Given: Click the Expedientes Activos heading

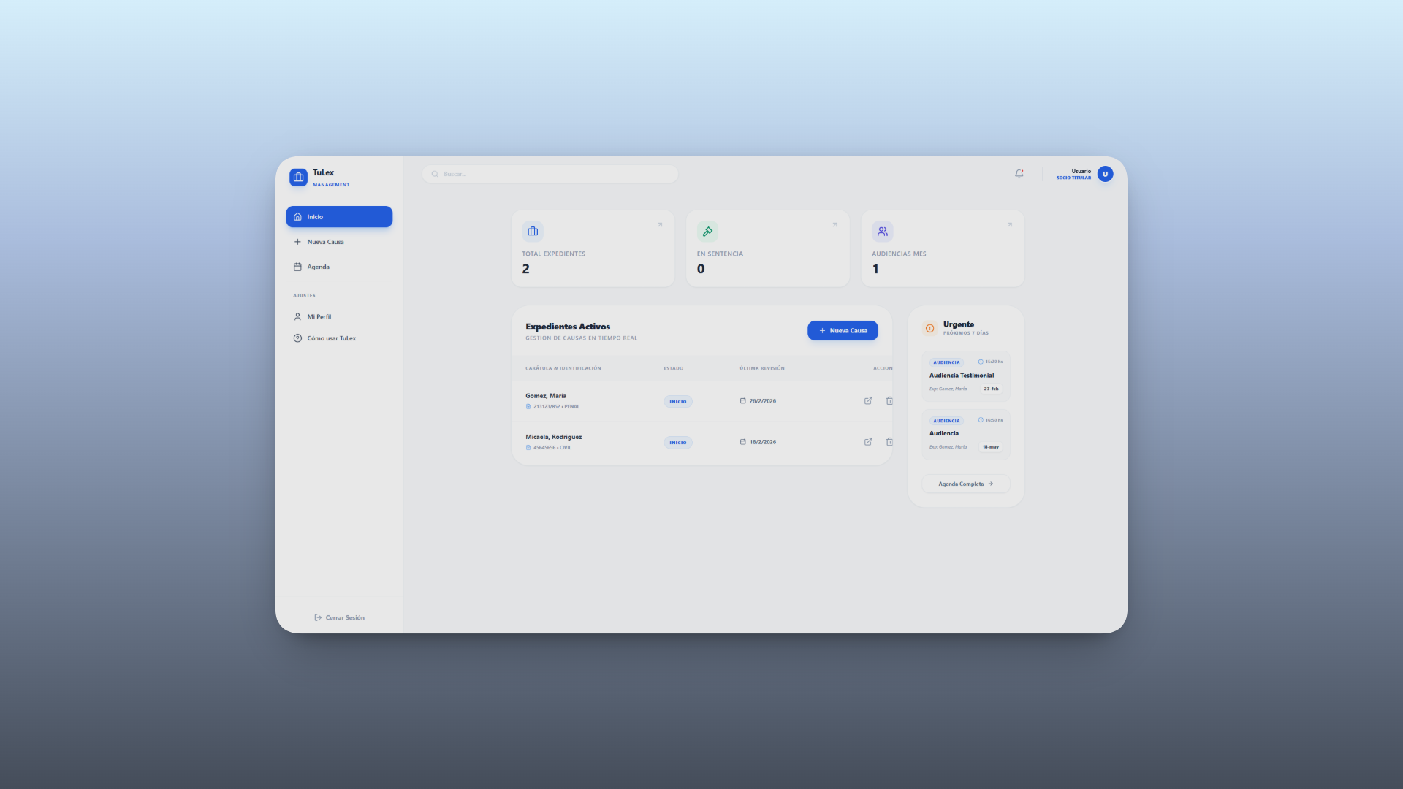Looking at the screenshot, I should point(568,327).
